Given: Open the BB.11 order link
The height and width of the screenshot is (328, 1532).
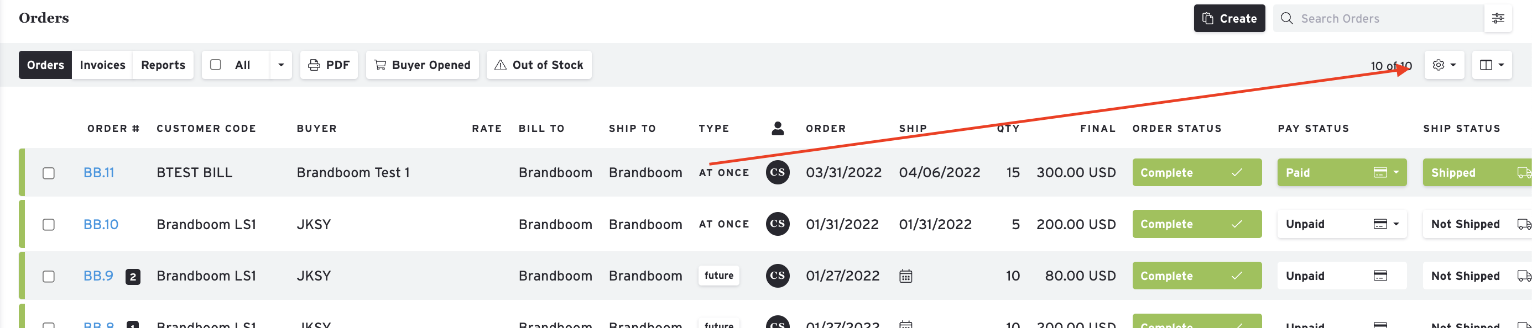Looking at the screenshot, I should [x=99, y=172].
